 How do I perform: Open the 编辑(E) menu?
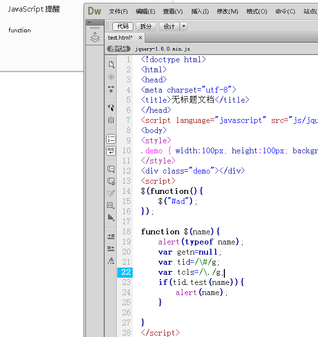point(145,12)
